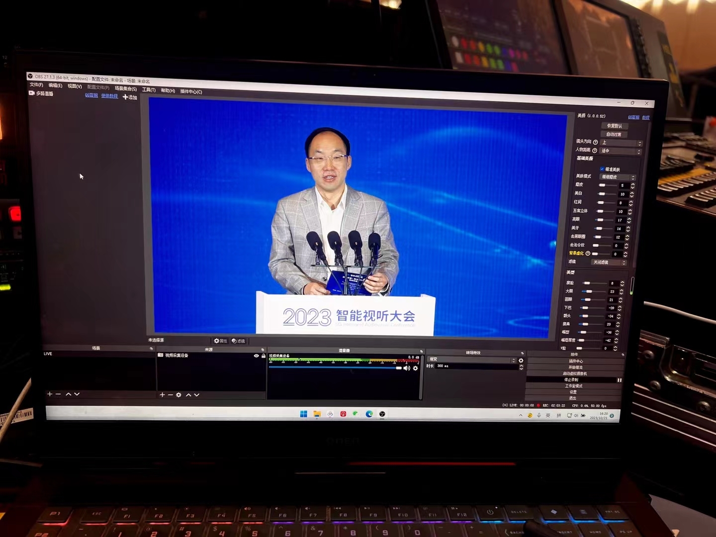Click the add source plus icon
The height and width of the screenshot is (537, 716).
[162, 395]
